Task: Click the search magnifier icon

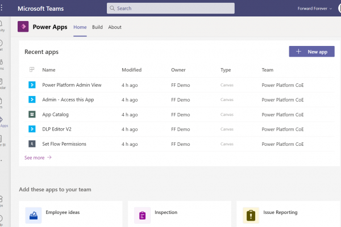Action: pyautogui.click(x=112, y=9)
